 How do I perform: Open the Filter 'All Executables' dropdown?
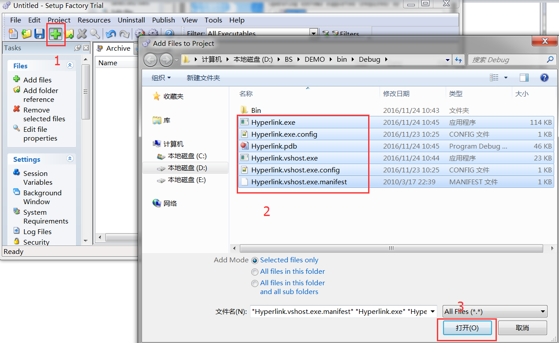(313, 34)
